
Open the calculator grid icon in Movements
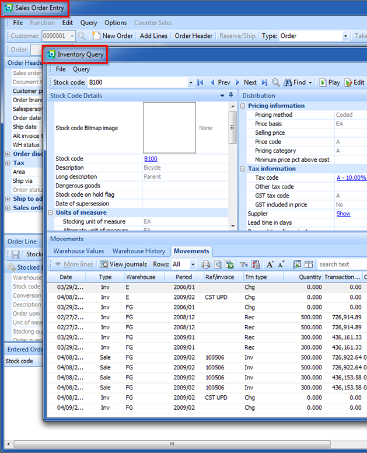pyautogui.click(x=256, y=264)
